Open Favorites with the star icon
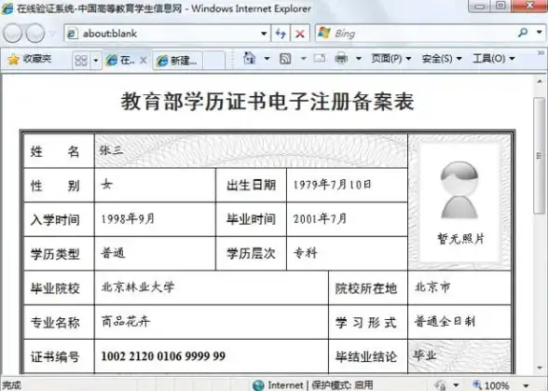548x391 pixels. pos(30,59)
